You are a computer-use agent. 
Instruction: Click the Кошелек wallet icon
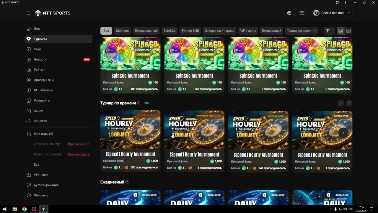coord(29,121)
